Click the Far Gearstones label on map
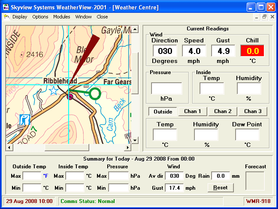This screenshot has height=209, width=278. (x=117, y=82)
